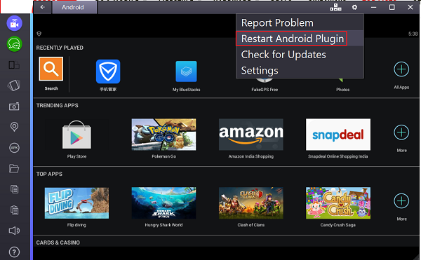Take a screenshot with the camera icon

pyautogui.click(x=14, y=107)
